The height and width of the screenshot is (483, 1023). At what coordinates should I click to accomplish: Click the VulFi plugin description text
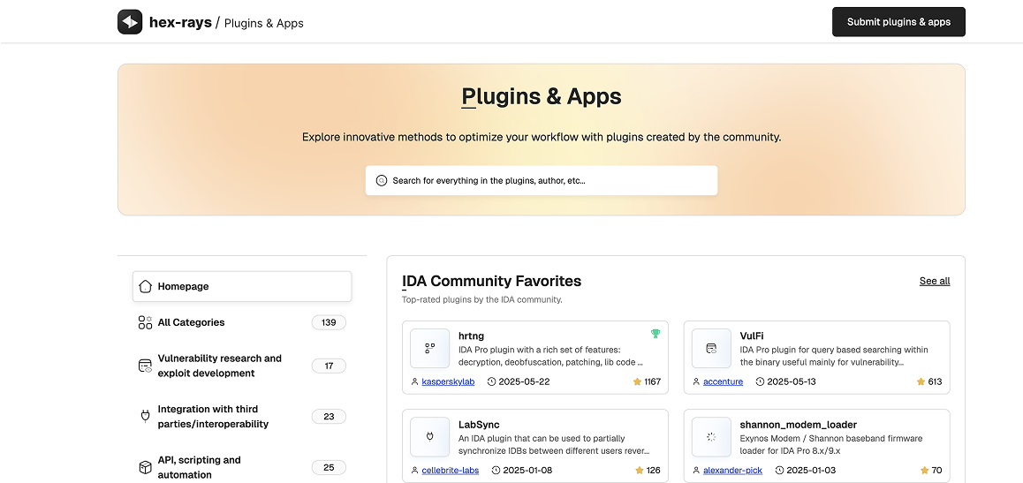[834, 356]
